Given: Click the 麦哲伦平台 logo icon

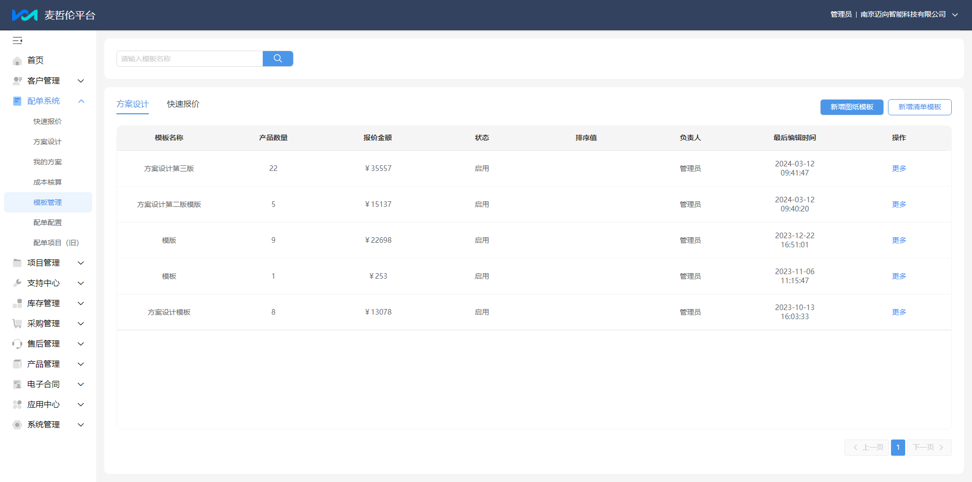Looking at the screenshot, I should 24,15.
